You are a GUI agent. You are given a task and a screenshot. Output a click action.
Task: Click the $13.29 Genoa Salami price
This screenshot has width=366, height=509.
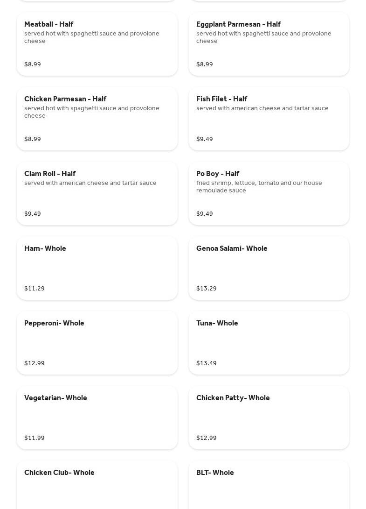[207, 289]
